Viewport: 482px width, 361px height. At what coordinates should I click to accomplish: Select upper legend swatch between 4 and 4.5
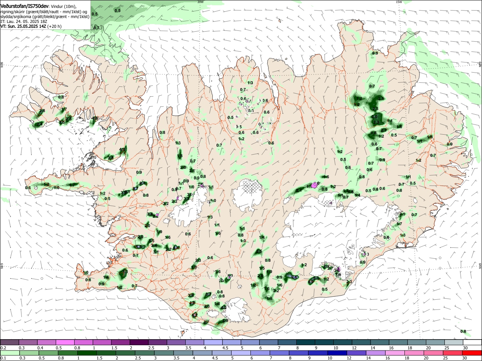213,342
